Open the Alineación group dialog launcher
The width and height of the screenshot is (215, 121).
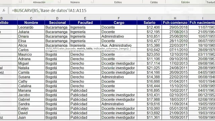58,2
